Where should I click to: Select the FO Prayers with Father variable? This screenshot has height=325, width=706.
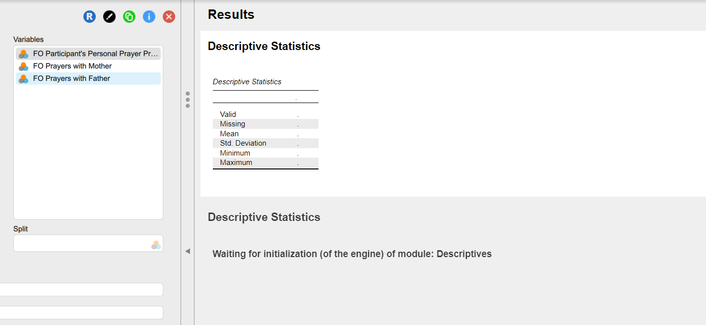pyautogui.click(x=71, y=79)
